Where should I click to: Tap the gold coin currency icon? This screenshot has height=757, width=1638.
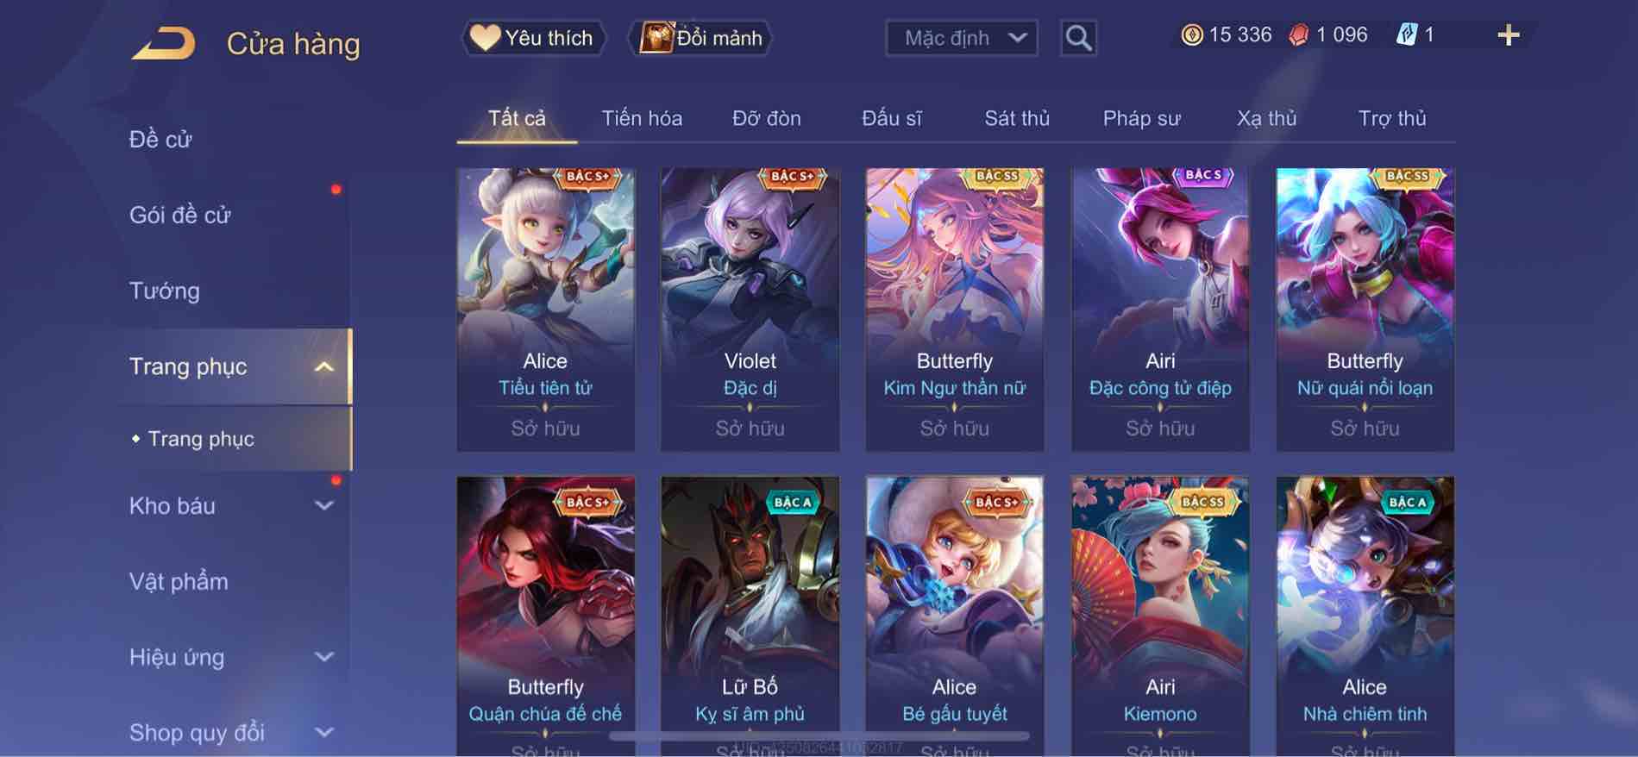click(1192, 35)
